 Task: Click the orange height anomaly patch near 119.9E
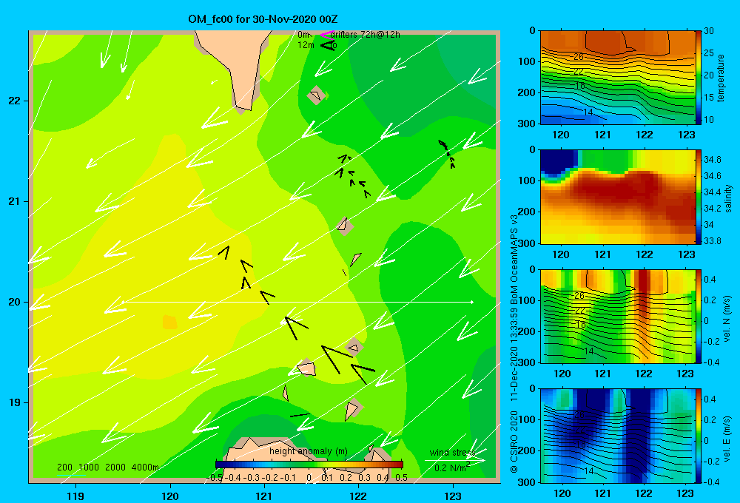pyautogui.click(x=169, y=323)
